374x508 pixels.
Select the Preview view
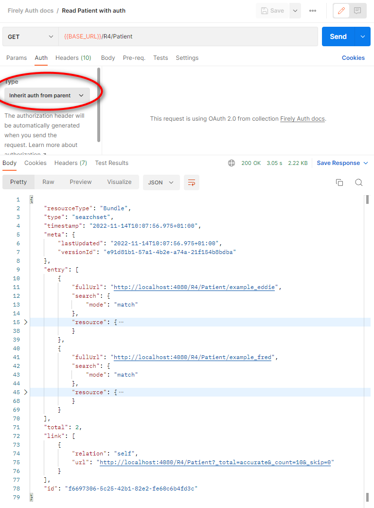pos(81,182)
